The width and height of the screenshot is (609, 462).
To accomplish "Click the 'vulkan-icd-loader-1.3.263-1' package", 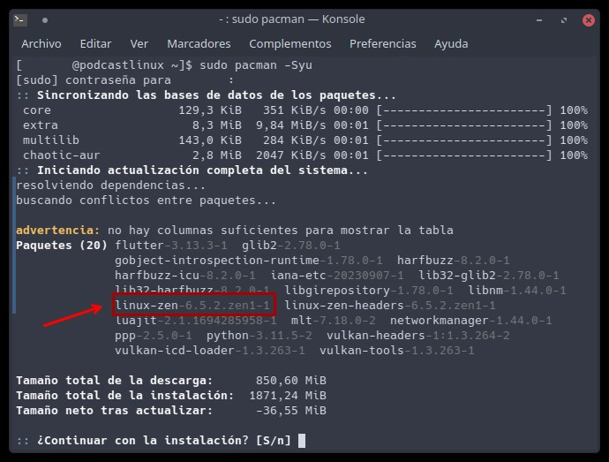I will coord(210,351).
